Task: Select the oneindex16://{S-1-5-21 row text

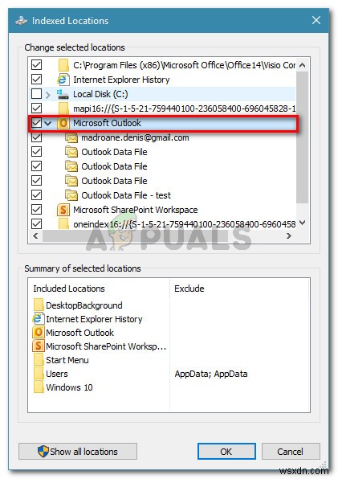Action: (184, 224)
